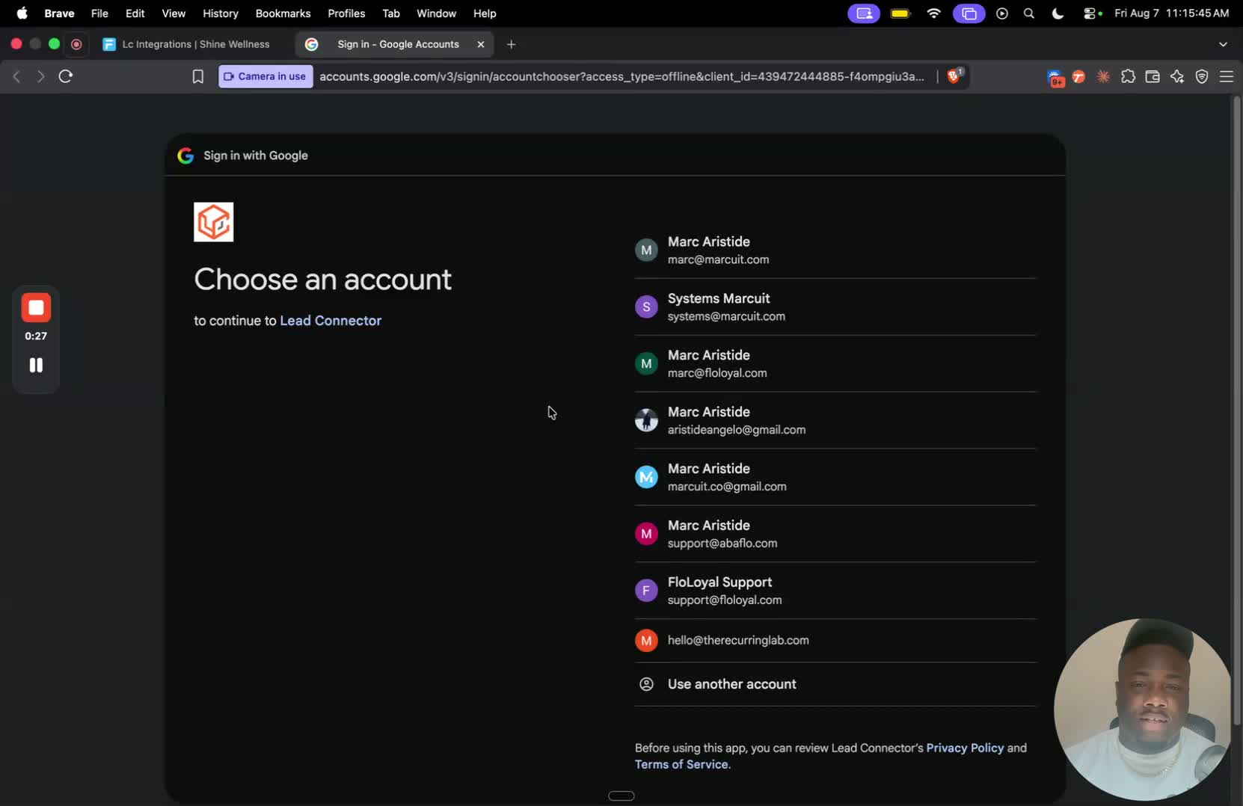The image size is (1243, 806).
Task: Go forward to the next page
Action: [40, 76]
